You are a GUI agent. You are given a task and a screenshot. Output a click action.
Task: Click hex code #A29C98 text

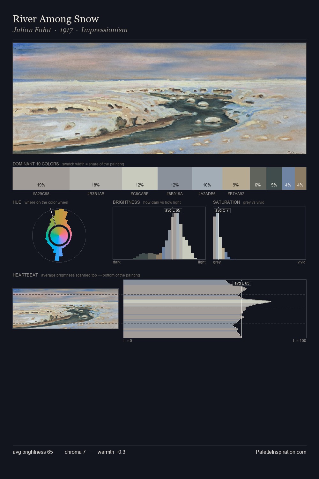pos(41,194)
